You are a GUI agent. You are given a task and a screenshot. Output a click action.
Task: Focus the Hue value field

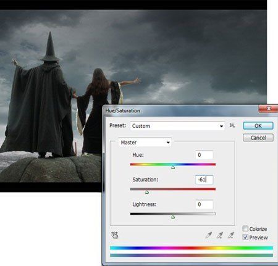[x=204, y=155]
